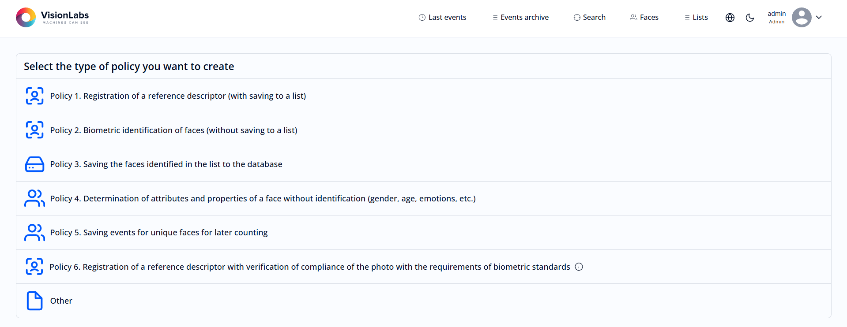Click the Policy 3 database drive icon
The height and width of the screenshot is (327, 847).
tap(34, 164)
